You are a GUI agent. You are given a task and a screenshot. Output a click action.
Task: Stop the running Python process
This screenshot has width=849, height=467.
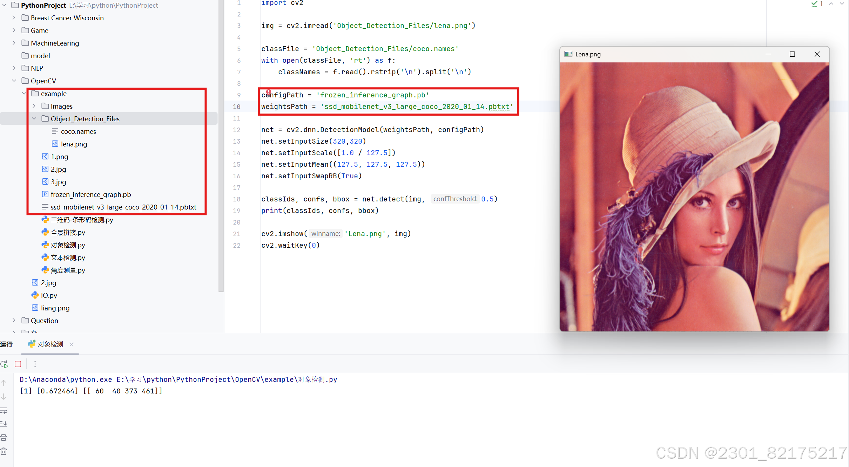pos(18,364)
